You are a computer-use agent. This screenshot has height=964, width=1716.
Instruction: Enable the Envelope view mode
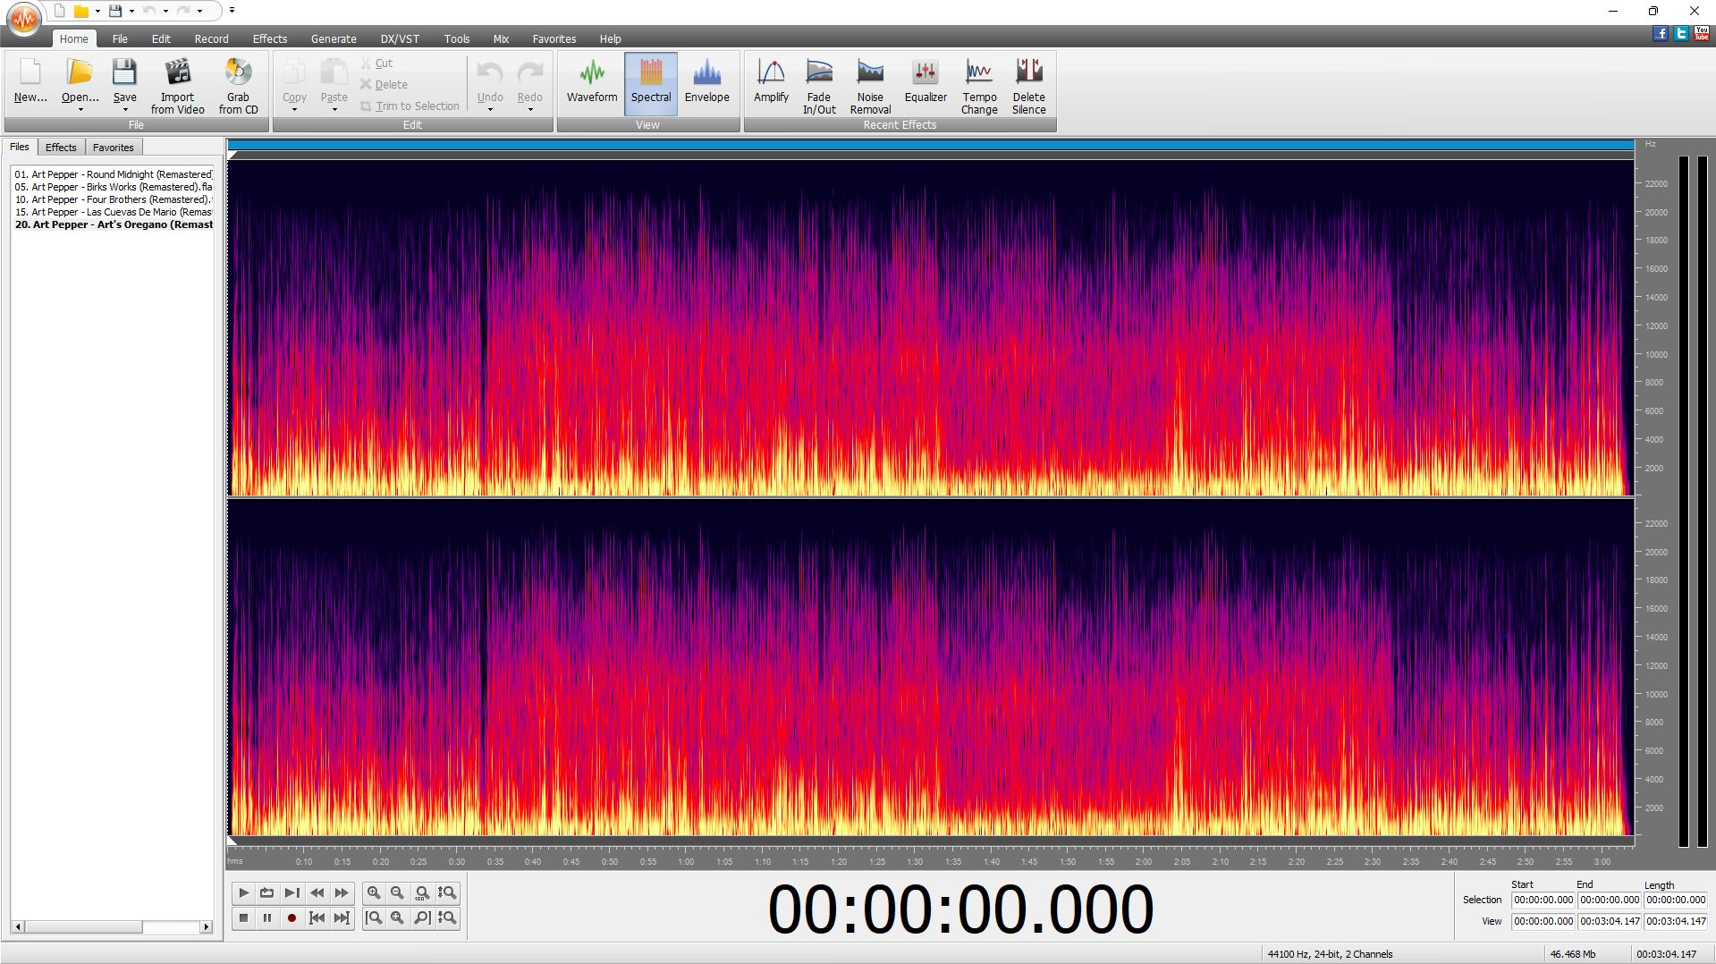point(706,83)
